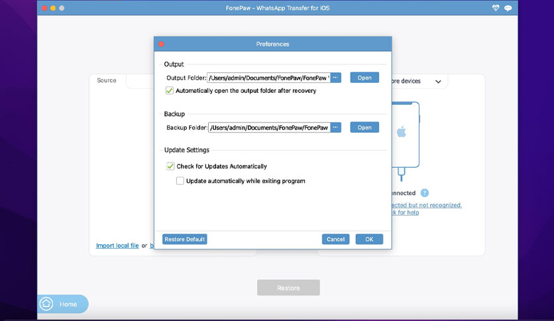Click the yellow minimize button of main window
Viewport: 554px width, 321px height.
click(x=53, y=8)
